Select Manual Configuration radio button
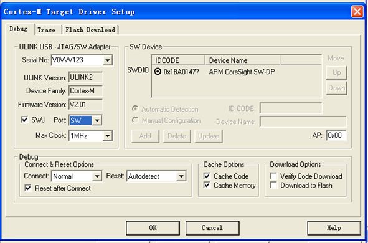This screenshot has width=368, height=243. pyautogui.click(x=135, y=120)
